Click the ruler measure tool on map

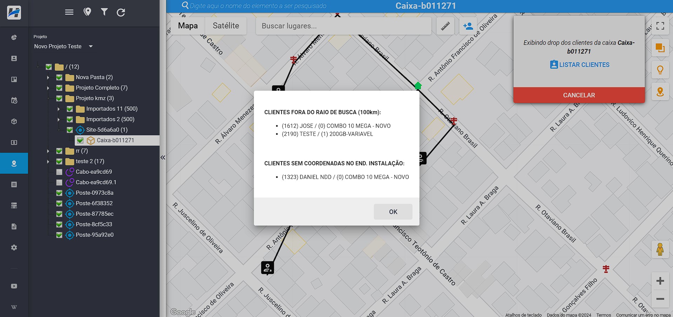tap(445, 26)
